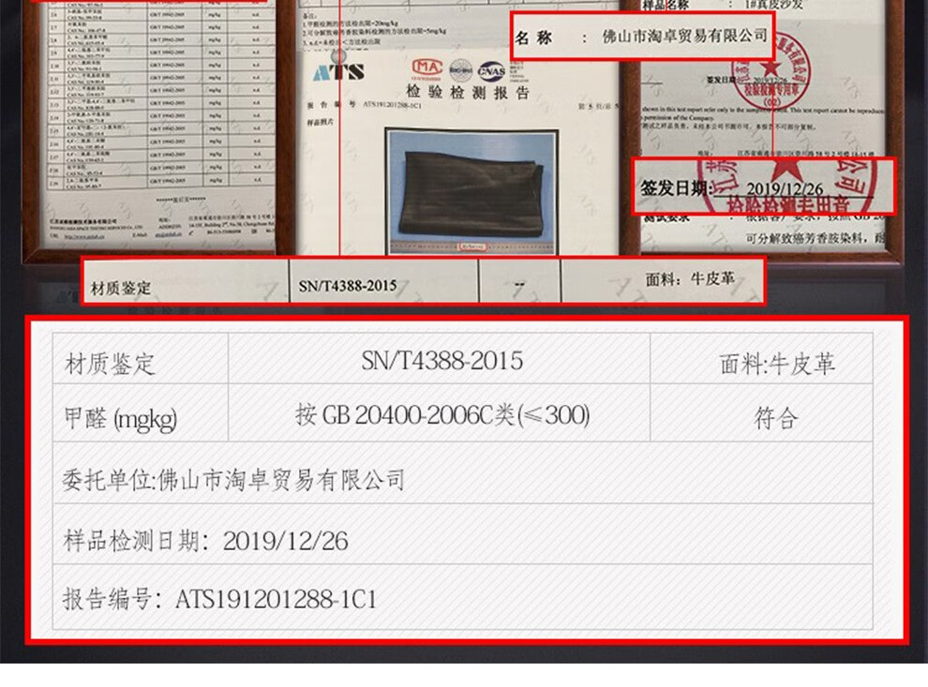The height and width of the screenshot is (687, 928).
Task: Select the title 检验检测报告
Action: click(x=467, y=92)
